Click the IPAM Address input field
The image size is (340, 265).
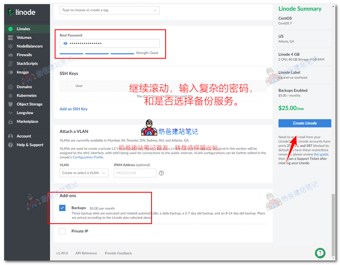coord(134,173)
